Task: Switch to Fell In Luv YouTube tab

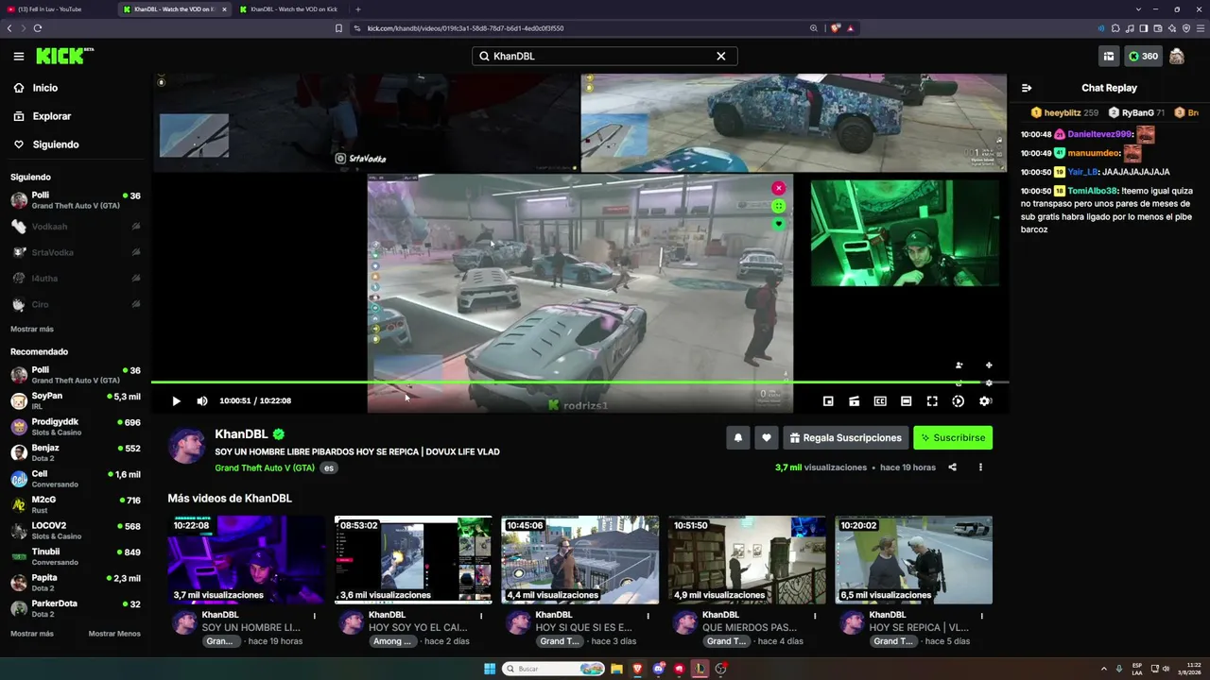Action: (57, 9)
